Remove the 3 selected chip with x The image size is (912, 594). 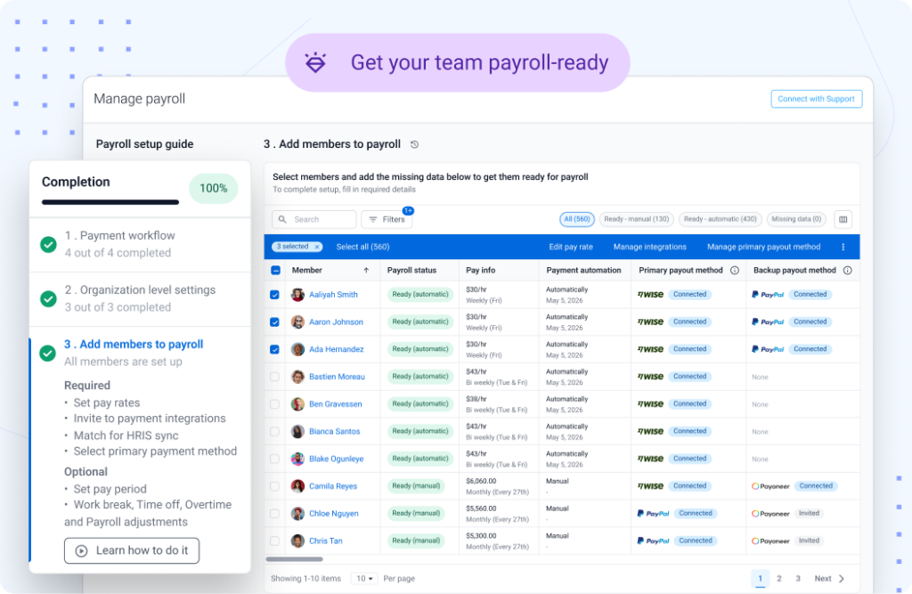click(317, 247)
